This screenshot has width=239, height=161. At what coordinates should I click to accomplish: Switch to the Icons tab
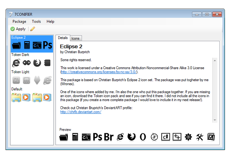tap(76, 38)
